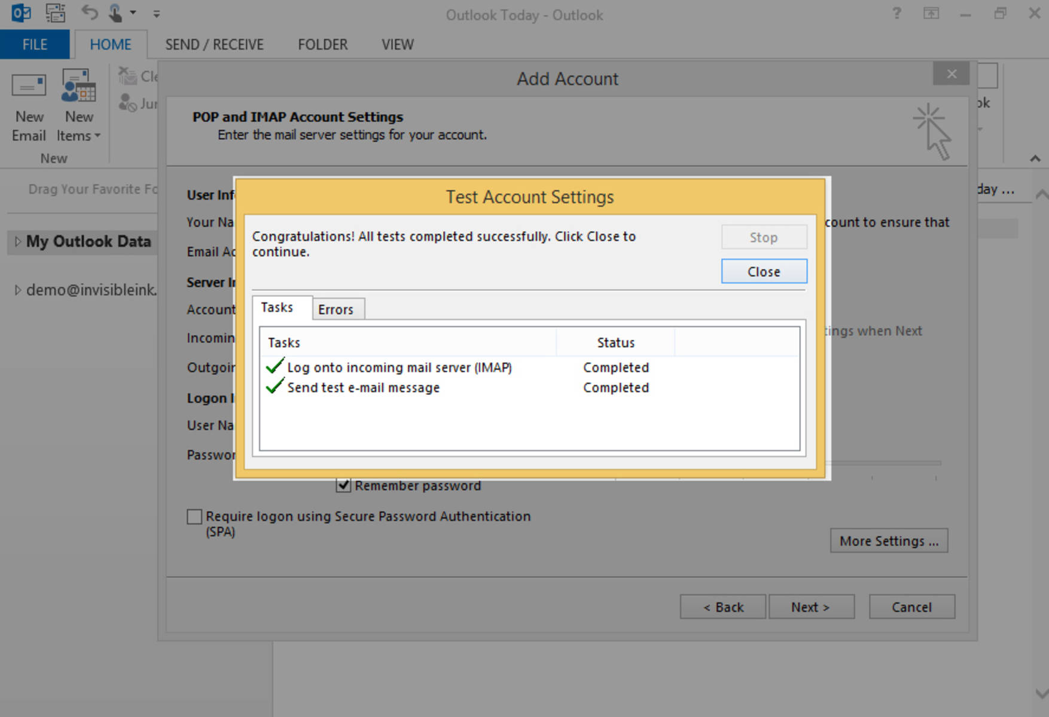
Task: Select the Log onto incoming mail server row
Action: [x=529, y=367]
